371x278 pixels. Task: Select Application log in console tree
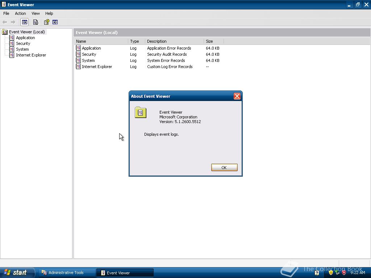tap(25, 38)
